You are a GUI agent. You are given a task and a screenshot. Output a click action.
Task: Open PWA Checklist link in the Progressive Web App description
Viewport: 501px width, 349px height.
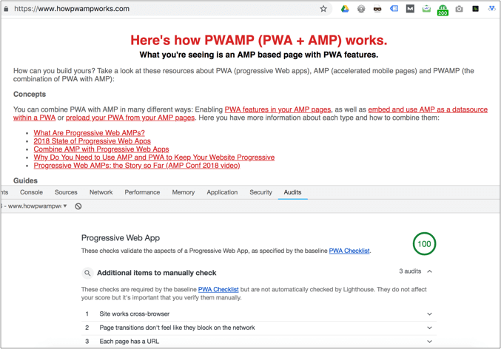tap(349, 251)
